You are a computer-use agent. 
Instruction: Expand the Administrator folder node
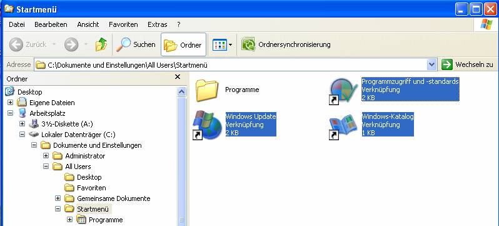pos(46,156)
